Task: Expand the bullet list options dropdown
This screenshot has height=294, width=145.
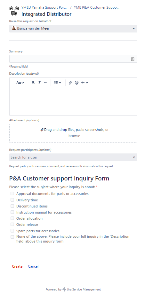Action: [58, 83]
